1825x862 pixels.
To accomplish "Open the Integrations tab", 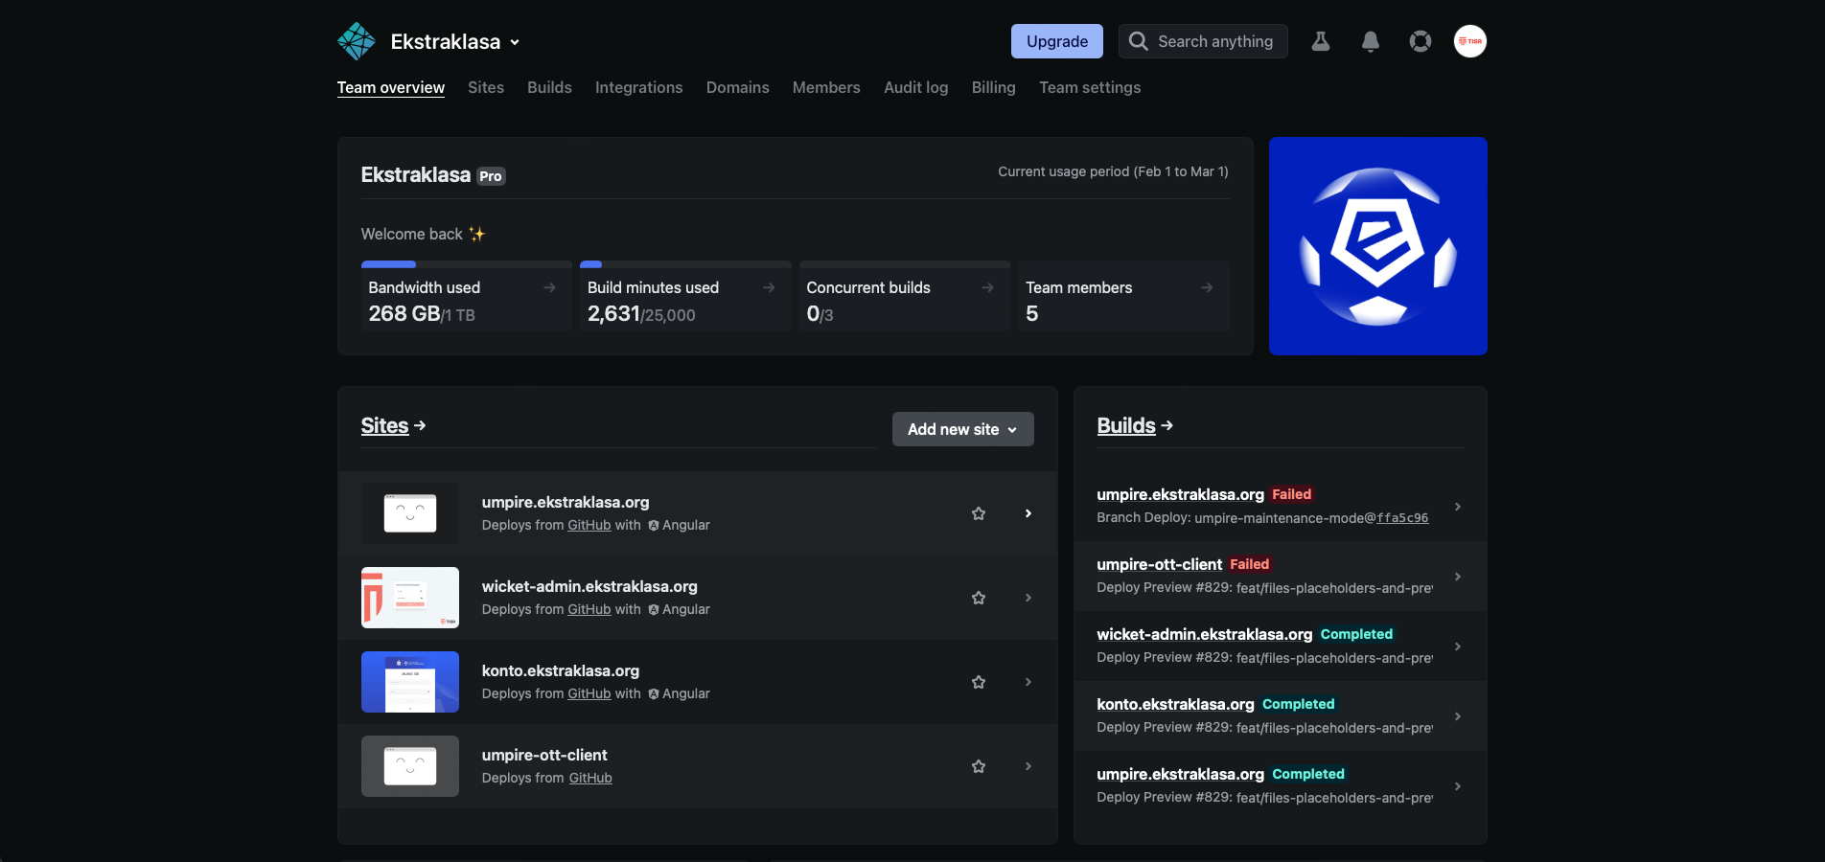I will pos(639,87).
